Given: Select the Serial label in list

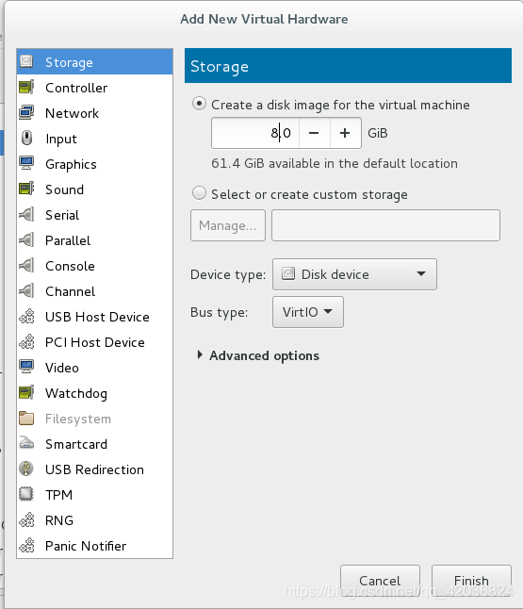Looking at the screenshot, I should [x=62, y=215].
